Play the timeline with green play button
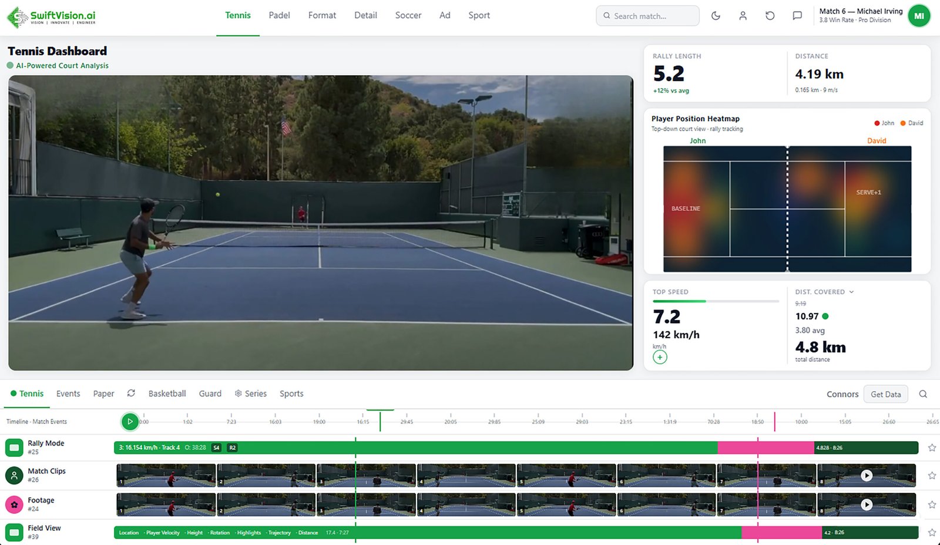The width and height of the screenshot is (940, 545). [x=130, y=421]
